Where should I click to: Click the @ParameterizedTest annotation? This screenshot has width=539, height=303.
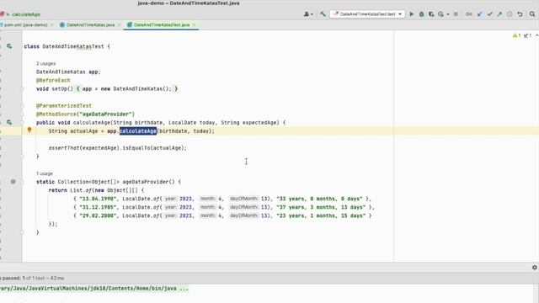(64, 105)
